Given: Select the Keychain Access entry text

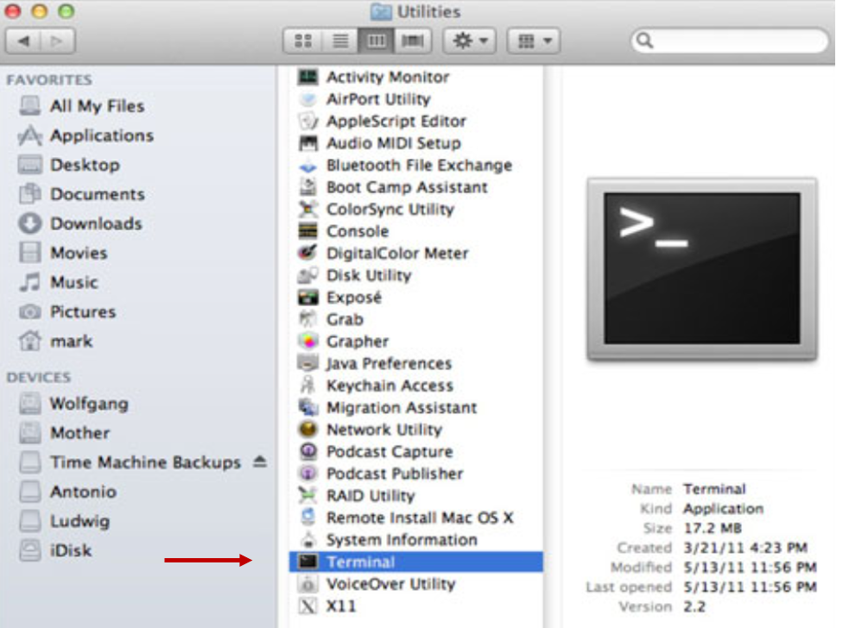Looking at the screenshot, I should pyautogui.click(x=390, y=385).
